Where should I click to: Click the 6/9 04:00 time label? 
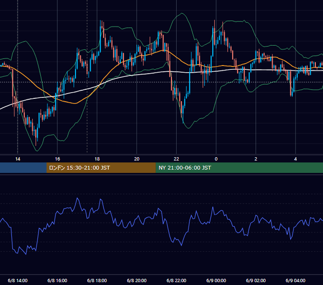(295, 280)
